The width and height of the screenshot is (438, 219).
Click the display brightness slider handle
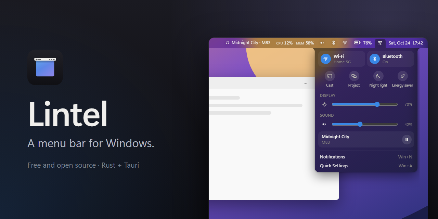[x=377, y=104]
